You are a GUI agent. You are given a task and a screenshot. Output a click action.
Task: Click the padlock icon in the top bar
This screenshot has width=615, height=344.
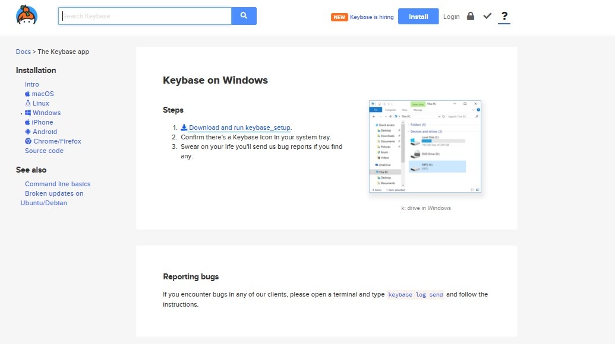pyautogui.click(x=470, y=16)
